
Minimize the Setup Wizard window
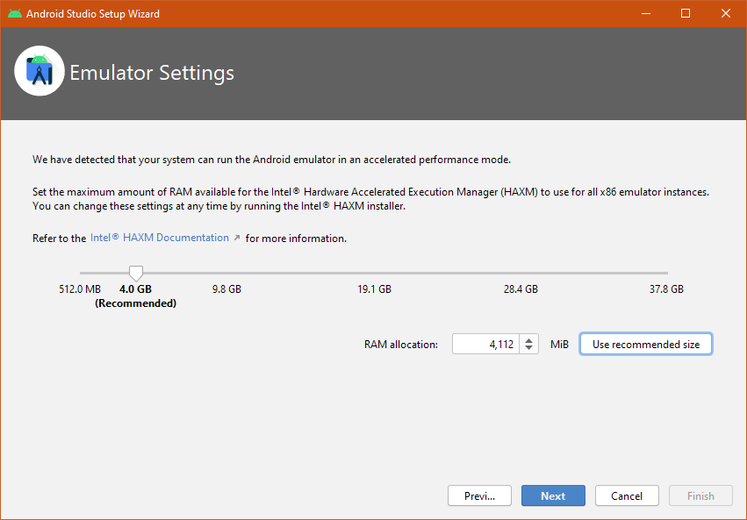[x=645, y=14]
